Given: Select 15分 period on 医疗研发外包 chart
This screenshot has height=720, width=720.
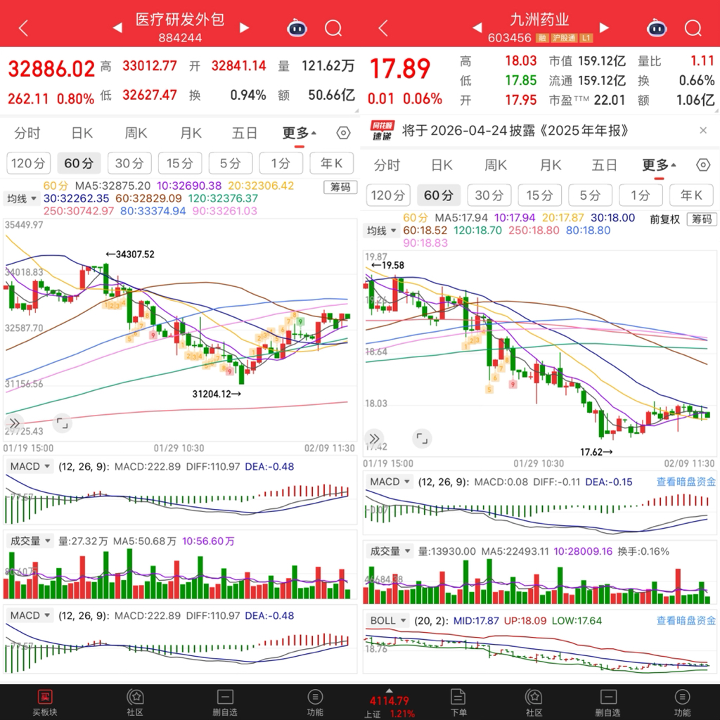Looking at the screenshot, I should pos(179,163).
